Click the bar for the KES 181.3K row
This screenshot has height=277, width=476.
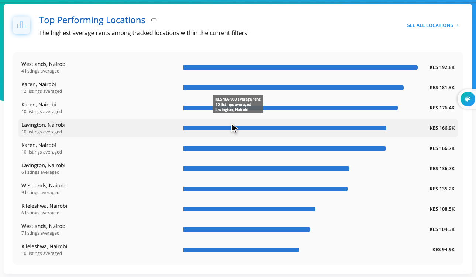(293, 88)
